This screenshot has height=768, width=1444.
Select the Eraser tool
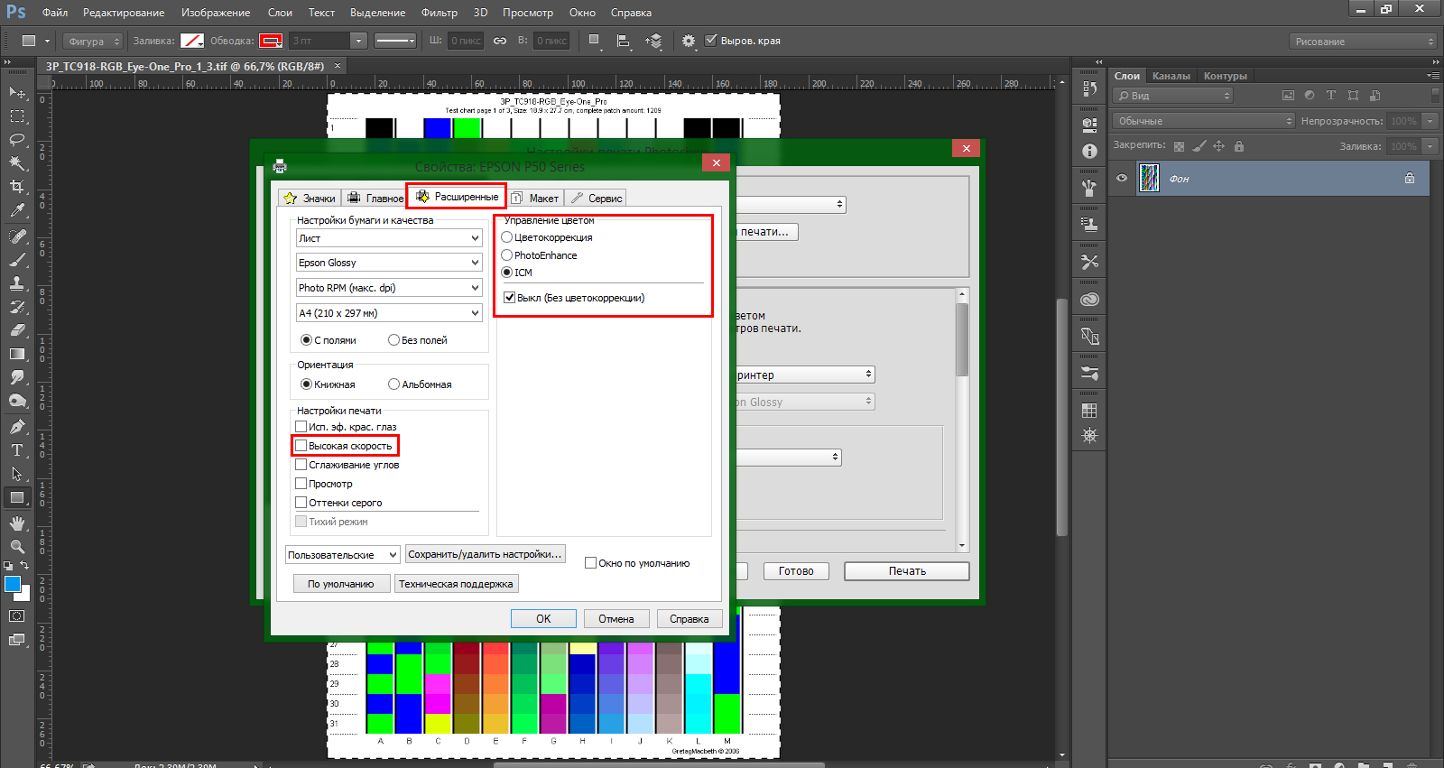click(17, 330)
